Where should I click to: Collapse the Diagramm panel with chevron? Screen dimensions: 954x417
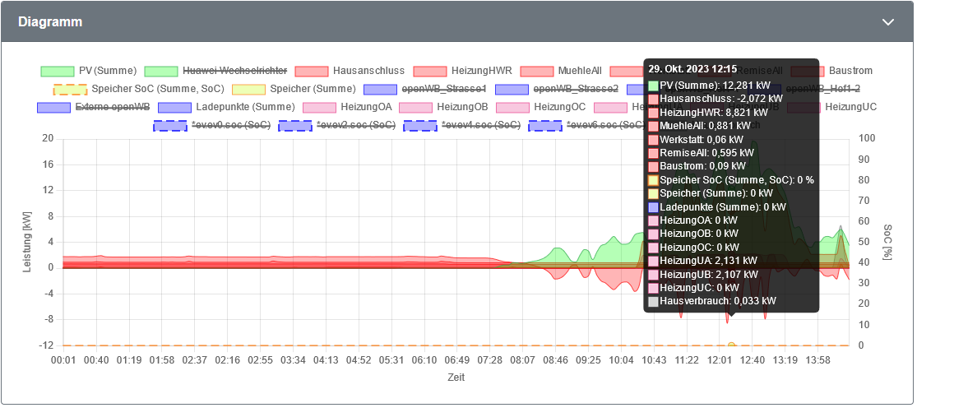[x=888, y=22]
